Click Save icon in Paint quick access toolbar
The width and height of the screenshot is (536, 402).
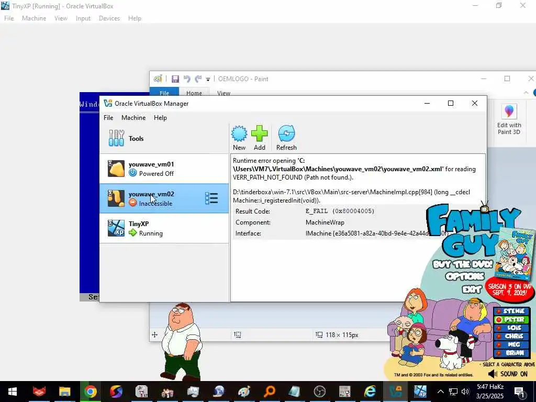pyautogui.click(x=175, y=79)
